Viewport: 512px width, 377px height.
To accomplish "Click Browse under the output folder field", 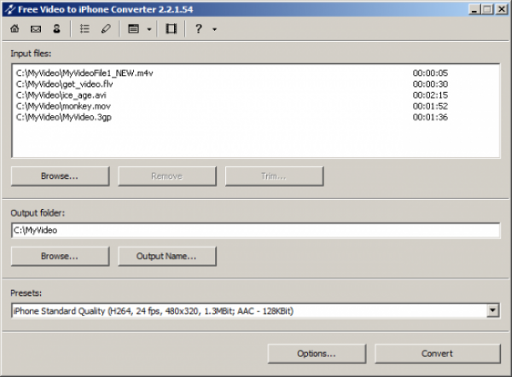I will [60, 256].
